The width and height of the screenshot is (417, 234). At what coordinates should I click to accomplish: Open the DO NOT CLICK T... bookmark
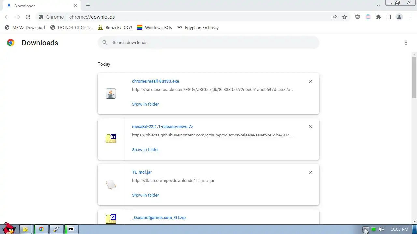tap(71, 28)
